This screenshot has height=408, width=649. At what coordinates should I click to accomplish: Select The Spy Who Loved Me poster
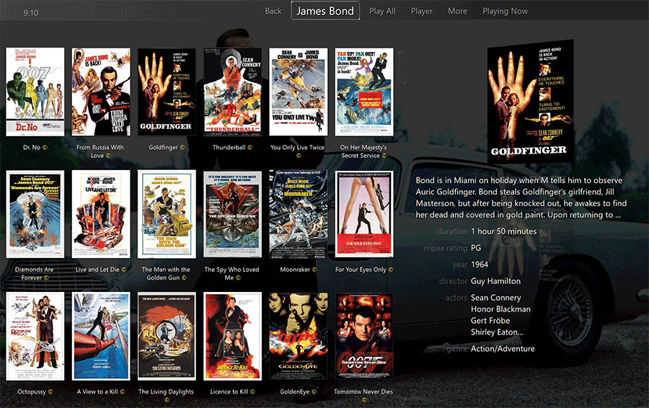pyautogui.click(x=233, y=214)
